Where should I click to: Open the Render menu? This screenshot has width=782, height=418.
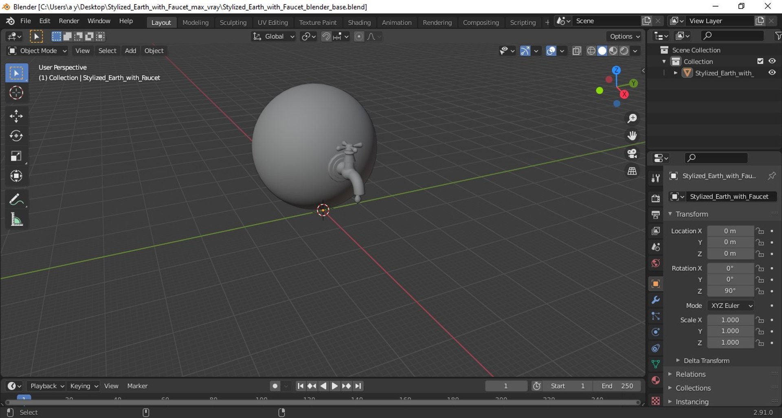[69, 21]
